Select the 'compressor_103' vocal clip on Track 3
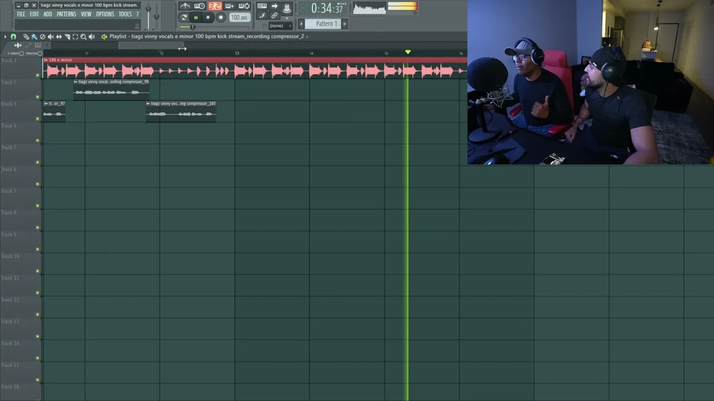 click(181, 111)
